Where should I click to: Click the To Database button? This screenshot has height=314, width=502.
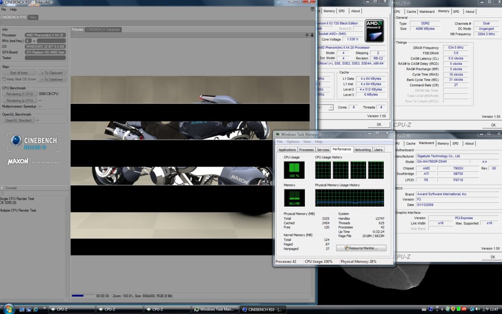coord(52,79)
